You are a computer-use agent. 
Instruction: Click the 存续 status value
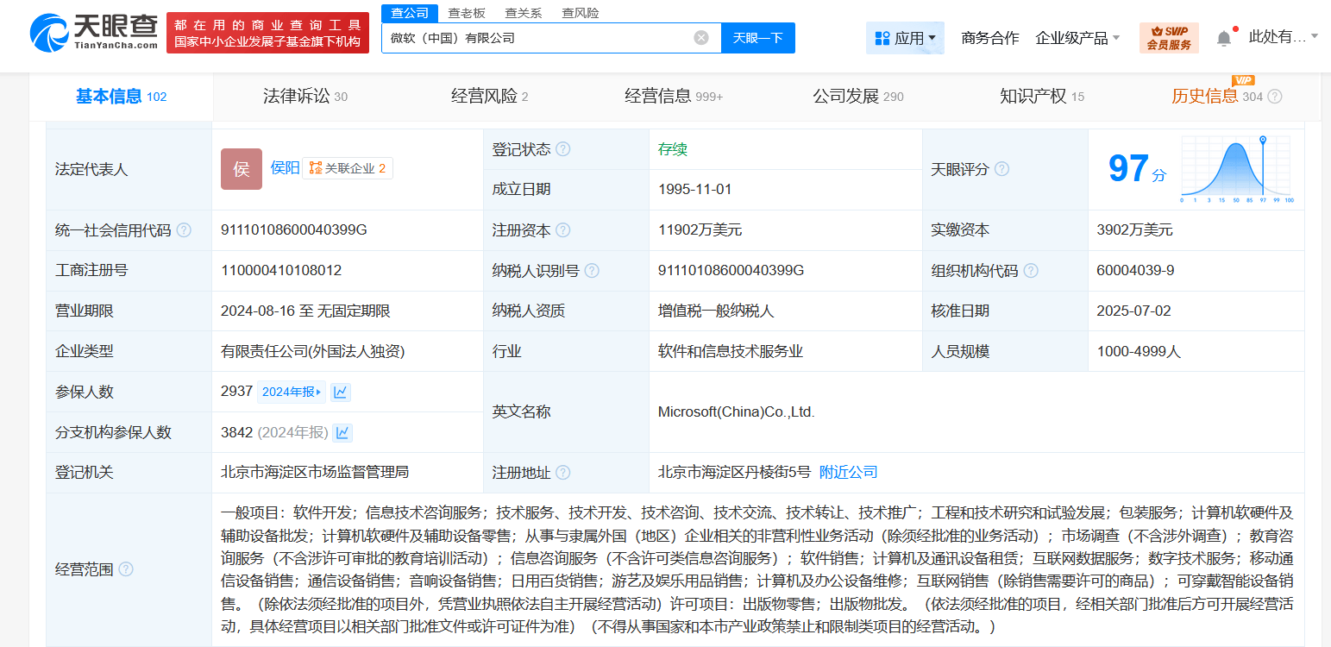coord(673,149)
